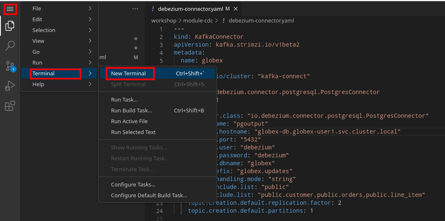Click the workshop breadcrumb segment
This screenshot has width=445, height=221.
tap(164, 20)
